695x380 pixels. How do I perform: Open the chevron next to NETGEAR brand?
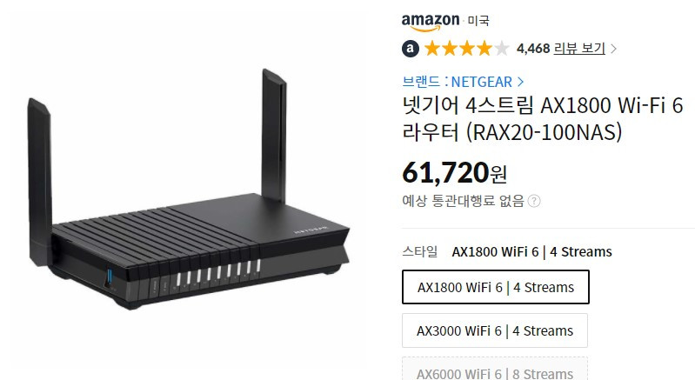click(x=520, y=82)
